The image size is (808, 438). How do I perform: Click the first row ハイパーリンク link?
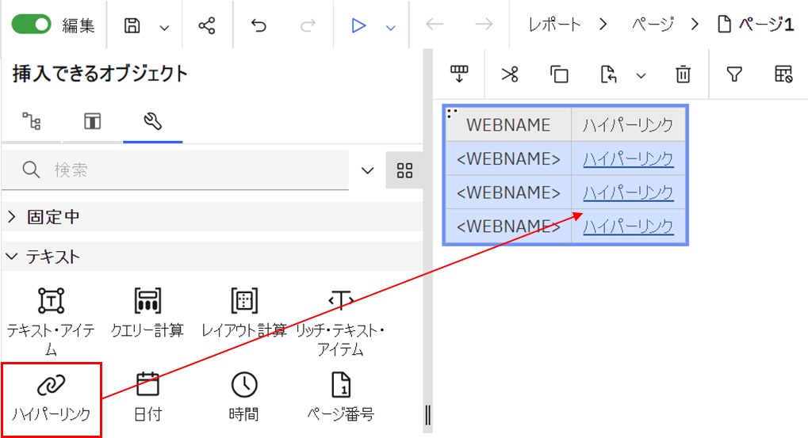pyautogui.click(x=628, y=158)
